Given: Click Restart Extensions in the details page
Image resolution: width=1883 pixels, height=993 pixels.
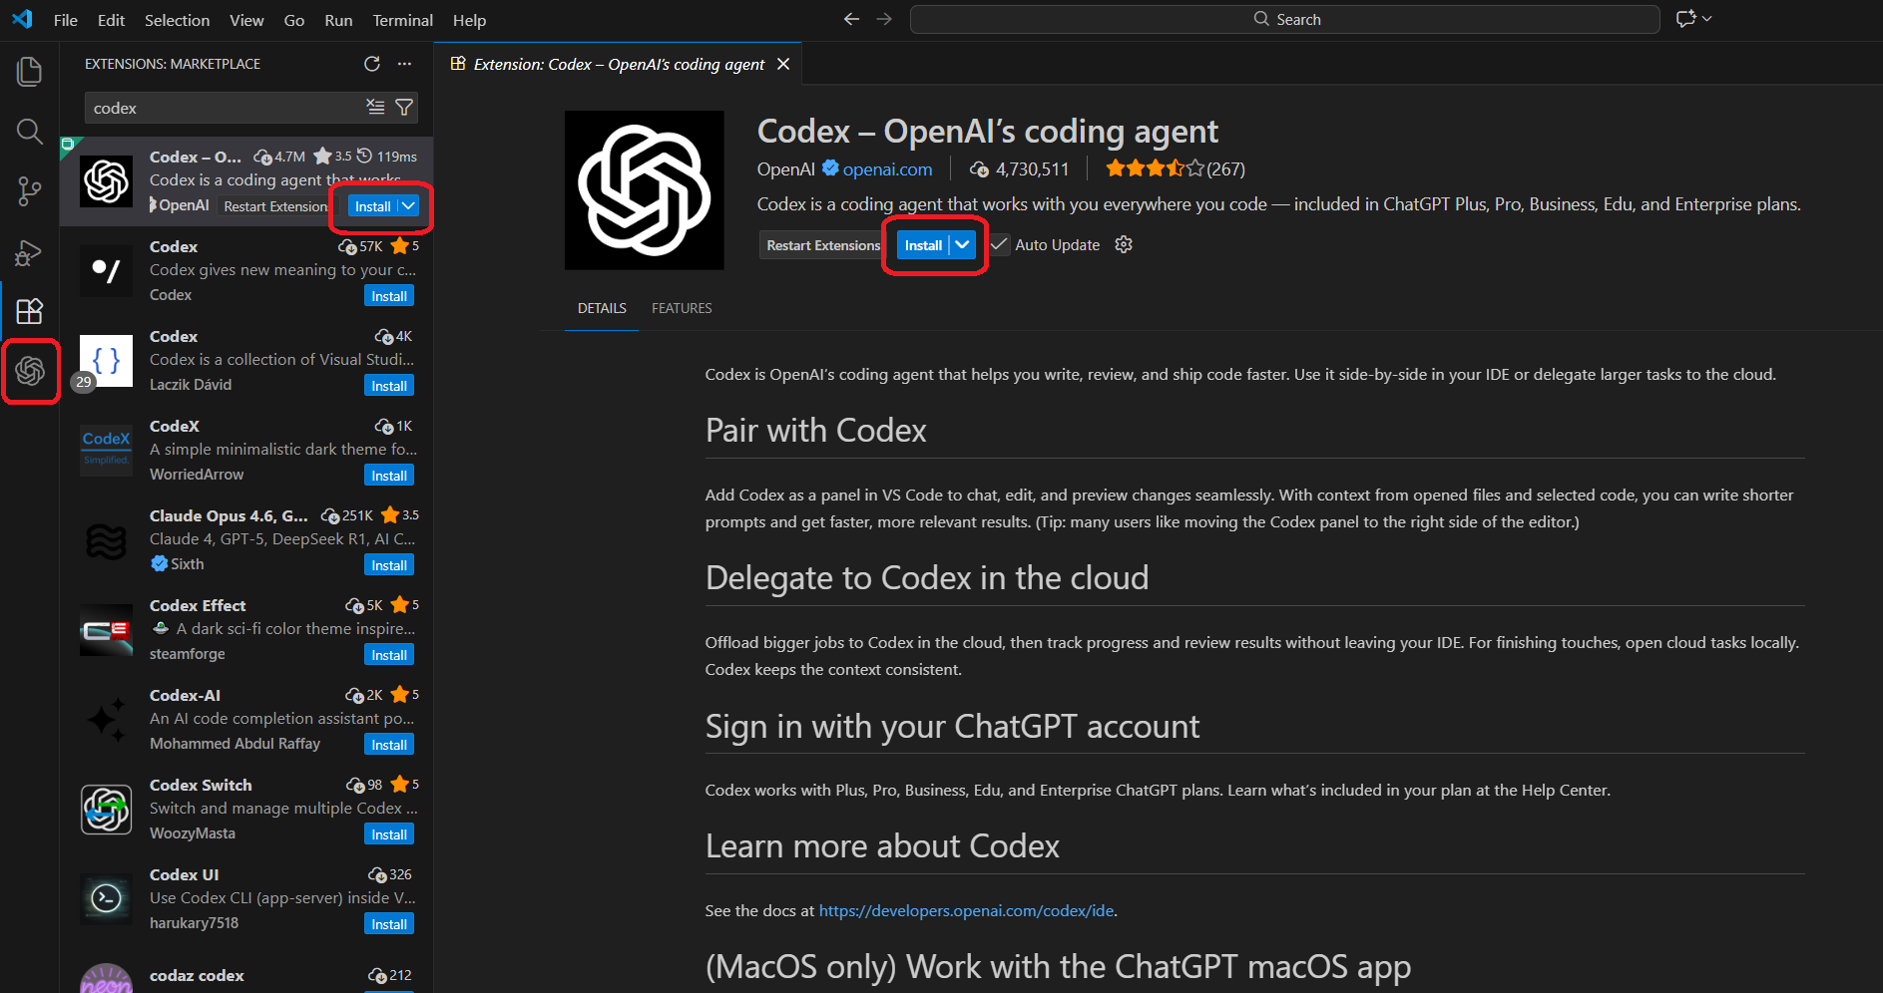Looking at the screenshot, I should (823, 244).
